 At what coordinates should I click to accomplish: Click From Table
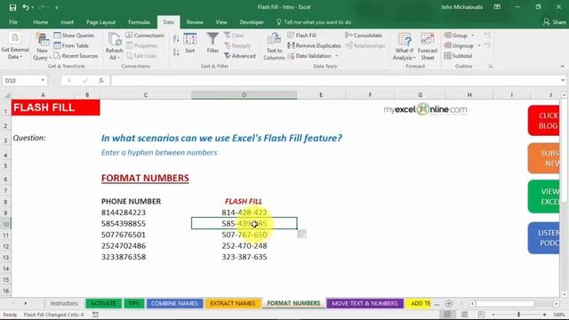pyautogui.click(x=71, y=45)
